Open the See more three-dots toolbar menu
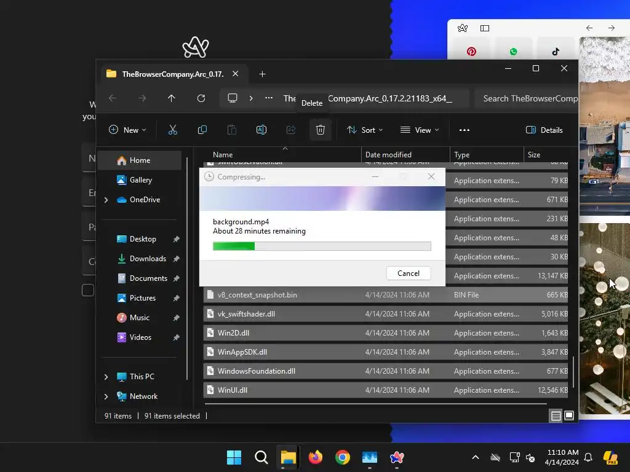This screenshot has width=630, height=472. click(x=465, y=130)
